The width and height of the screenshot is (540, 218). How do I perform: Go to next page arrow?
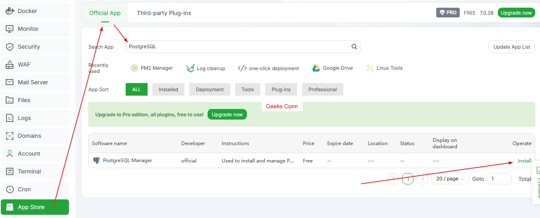point(422,179)
